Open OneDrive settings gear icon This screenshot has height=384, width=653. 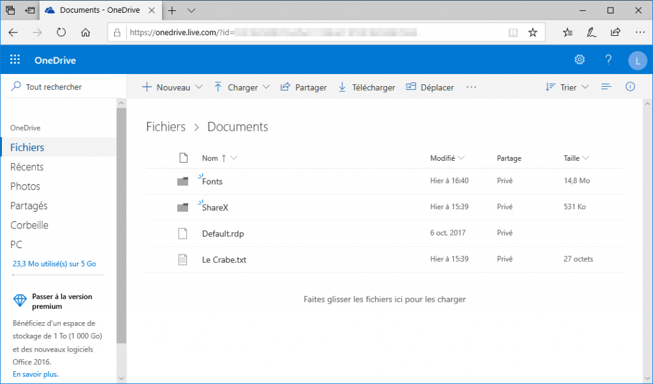[579, 59]
